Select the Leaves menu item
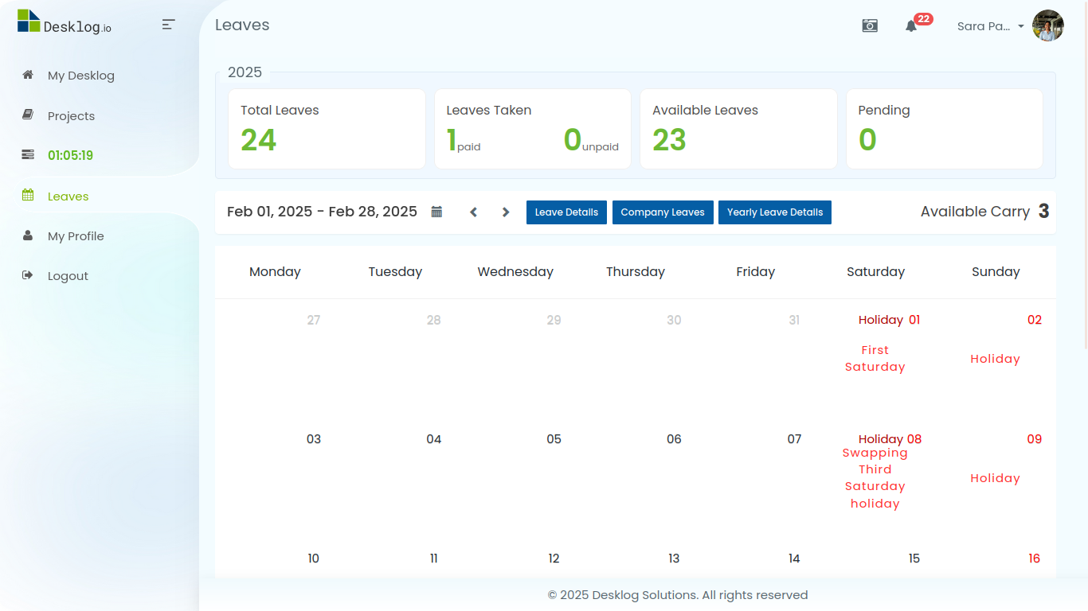Viewport: 1088px width, 611px height. point(68,197)
